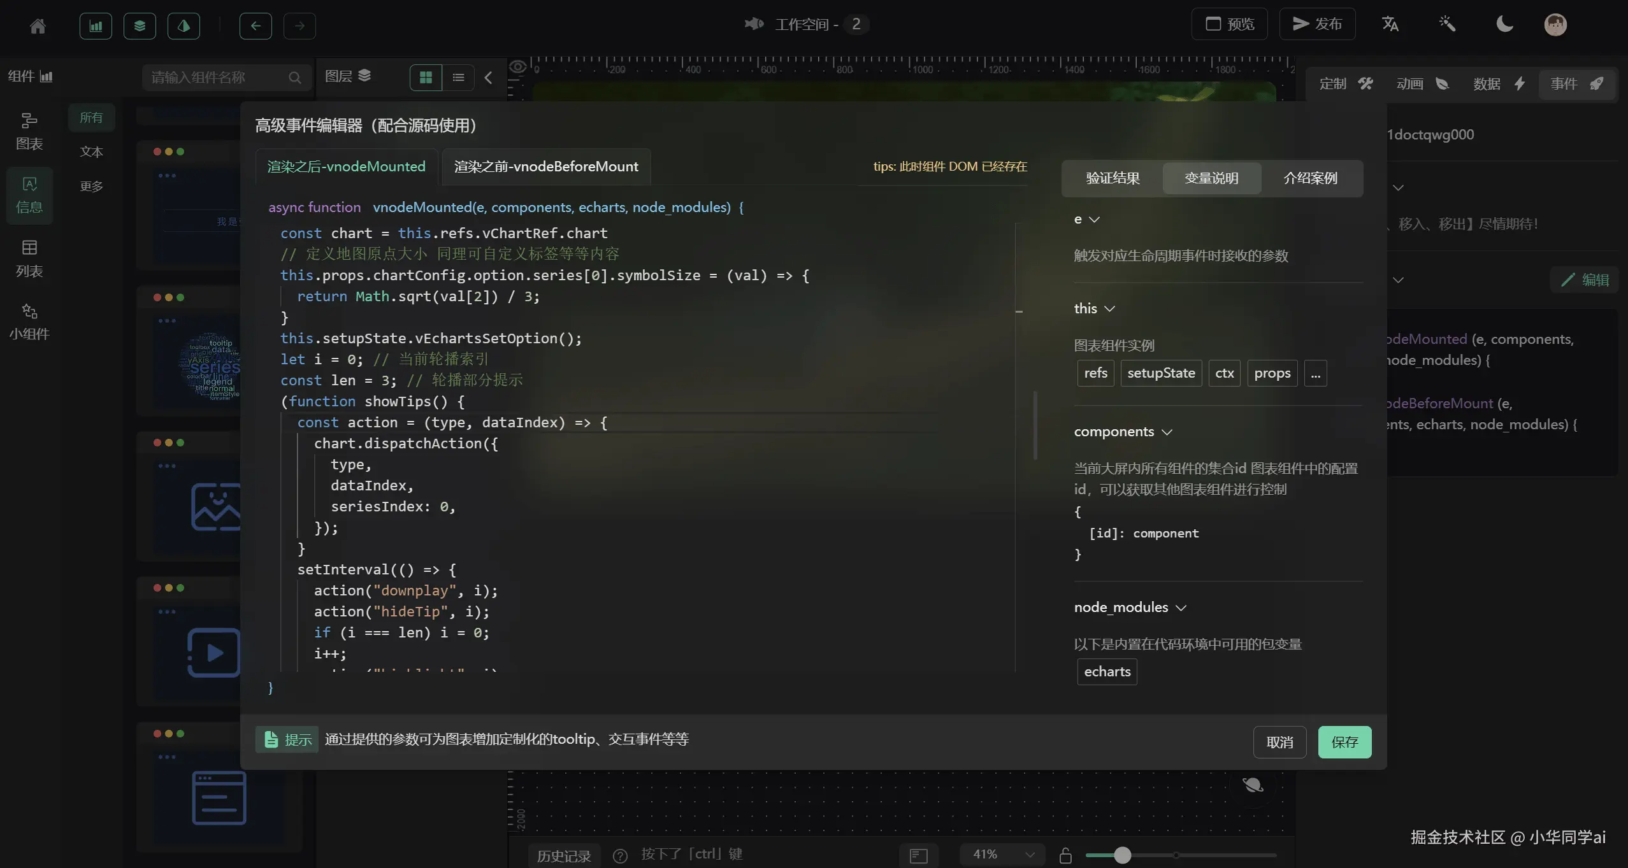Viewport: 1628px width, 868px height.
Task: Toggle the layers panel icon
Action: (x=140, y=25)
